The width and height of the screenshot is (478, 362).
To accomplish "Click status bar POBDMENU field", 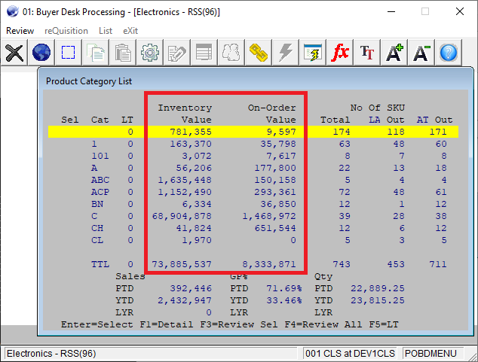I will pos(433,354).
